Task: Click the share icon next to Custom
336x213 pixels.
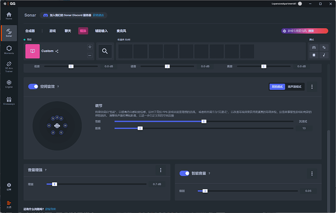Action: (57, 51)
